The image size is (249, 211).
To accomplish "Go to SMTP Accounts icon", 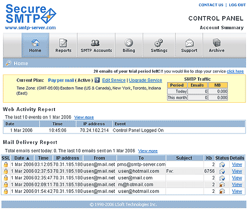I will [x=95, y=43].
